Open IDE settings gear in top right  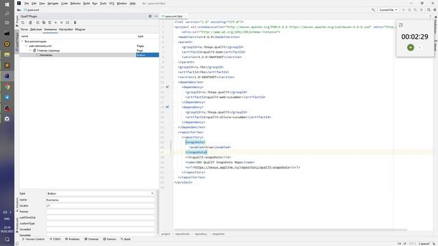tap(435, 10)
